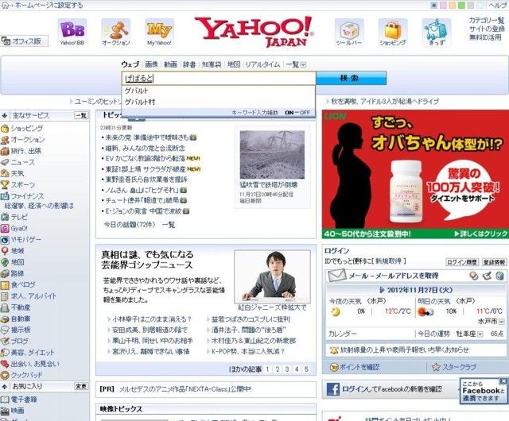Turn keyword input assist OFF
Viewport: 509px width, 421px height.
click(305, 113)
